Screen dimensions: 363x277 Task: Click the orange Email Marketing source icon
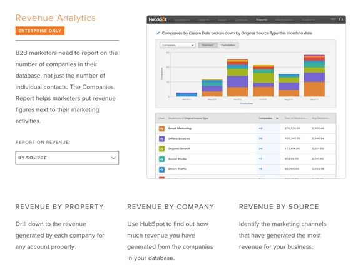[x=162, y=128]
